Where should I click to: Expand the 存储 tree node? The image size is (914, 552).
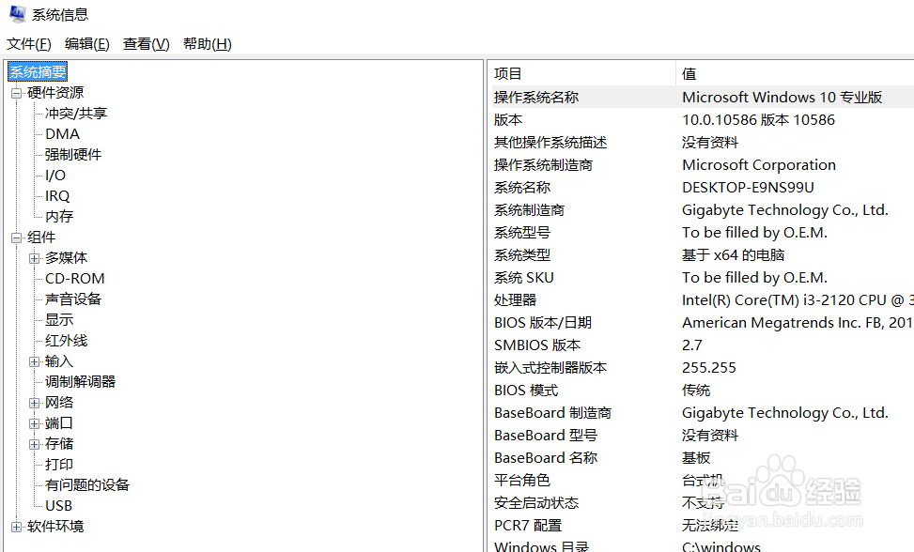[34, 443]
